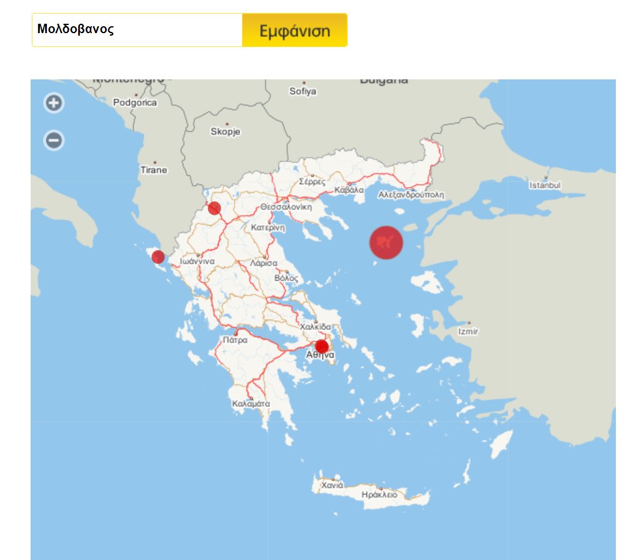
Task: Click the Λάρισα city label
Action: click(264, 263)
